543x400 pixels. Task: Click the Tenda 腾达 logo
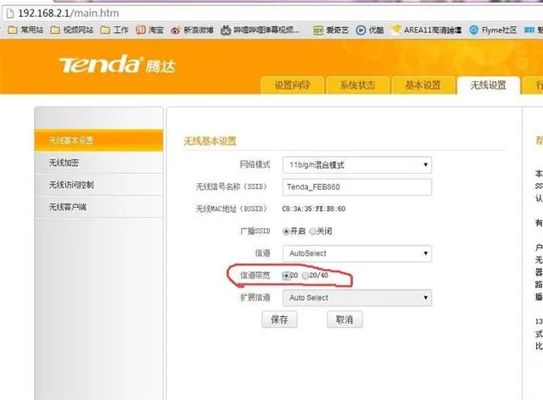119,64
